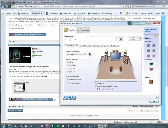Select the digital output connector icon
Image resolution: width=168 pixels, height=128 pixels.
pos(151,82)
